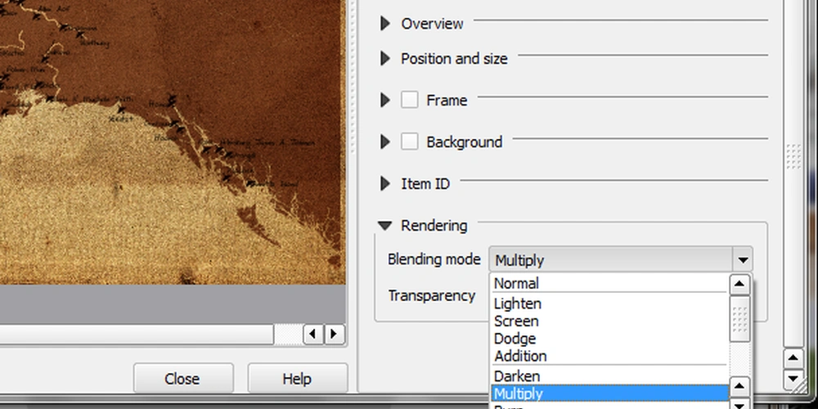The image size is (818, 409).
Task: Choose Normal blending mode
Action: coord(609,283)
